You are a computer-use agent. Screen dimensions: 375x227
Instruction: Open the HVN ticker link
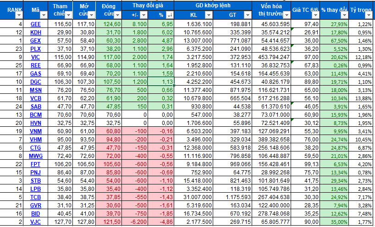36,123
